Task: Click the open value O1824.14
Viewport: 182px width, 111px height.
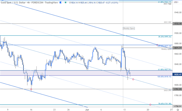Action: (x=74, y=3)
